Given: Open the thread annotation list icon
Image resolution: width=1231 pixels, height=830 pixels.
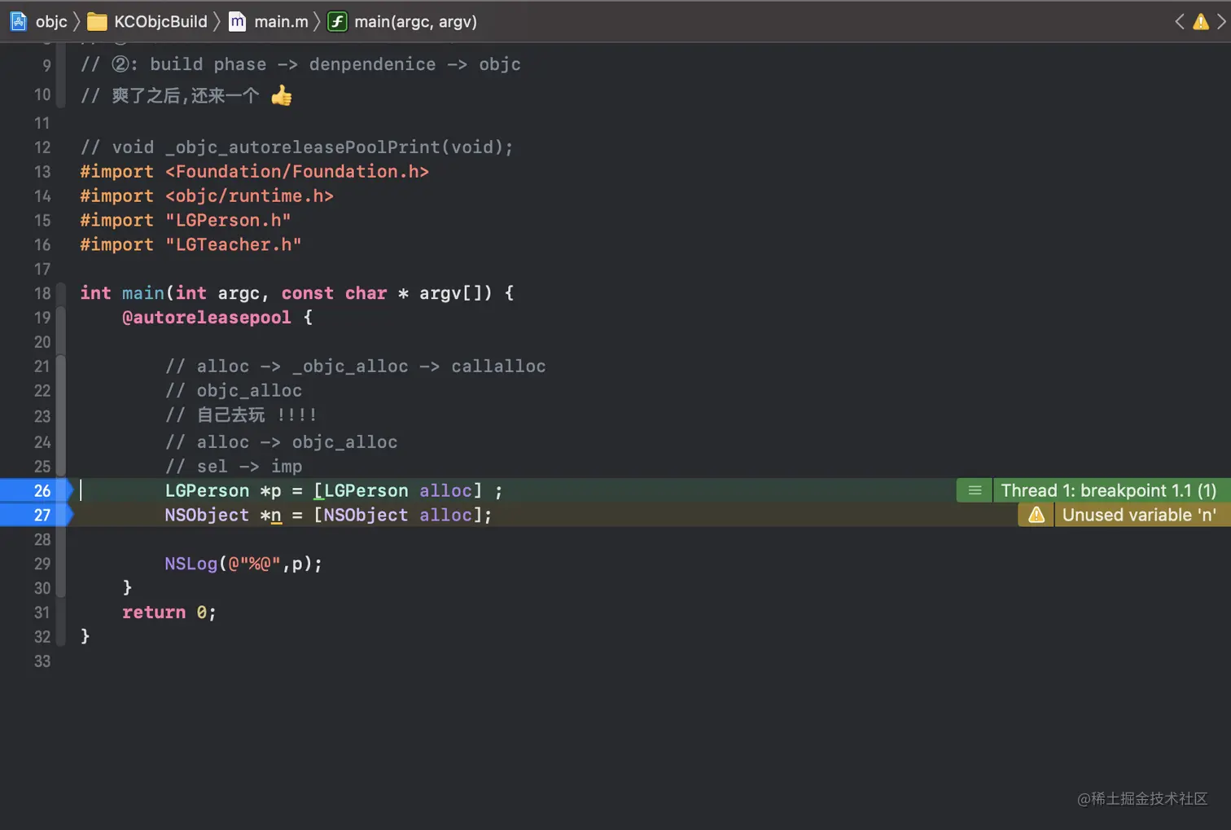Looking at the screenshot, I should tap(974, 490).
